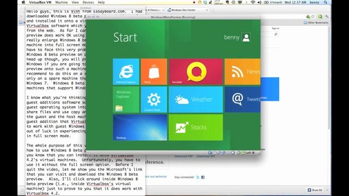This screenshot has height=196, width=349.
Task: Open the Desktop tile
Action: (x=140, y=127)
